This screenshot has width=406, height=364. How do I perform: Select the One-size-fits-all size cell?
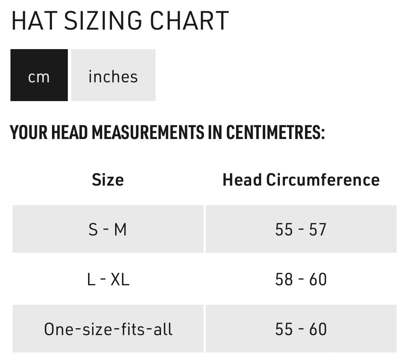pyautogui.click(x=108, y=329)
